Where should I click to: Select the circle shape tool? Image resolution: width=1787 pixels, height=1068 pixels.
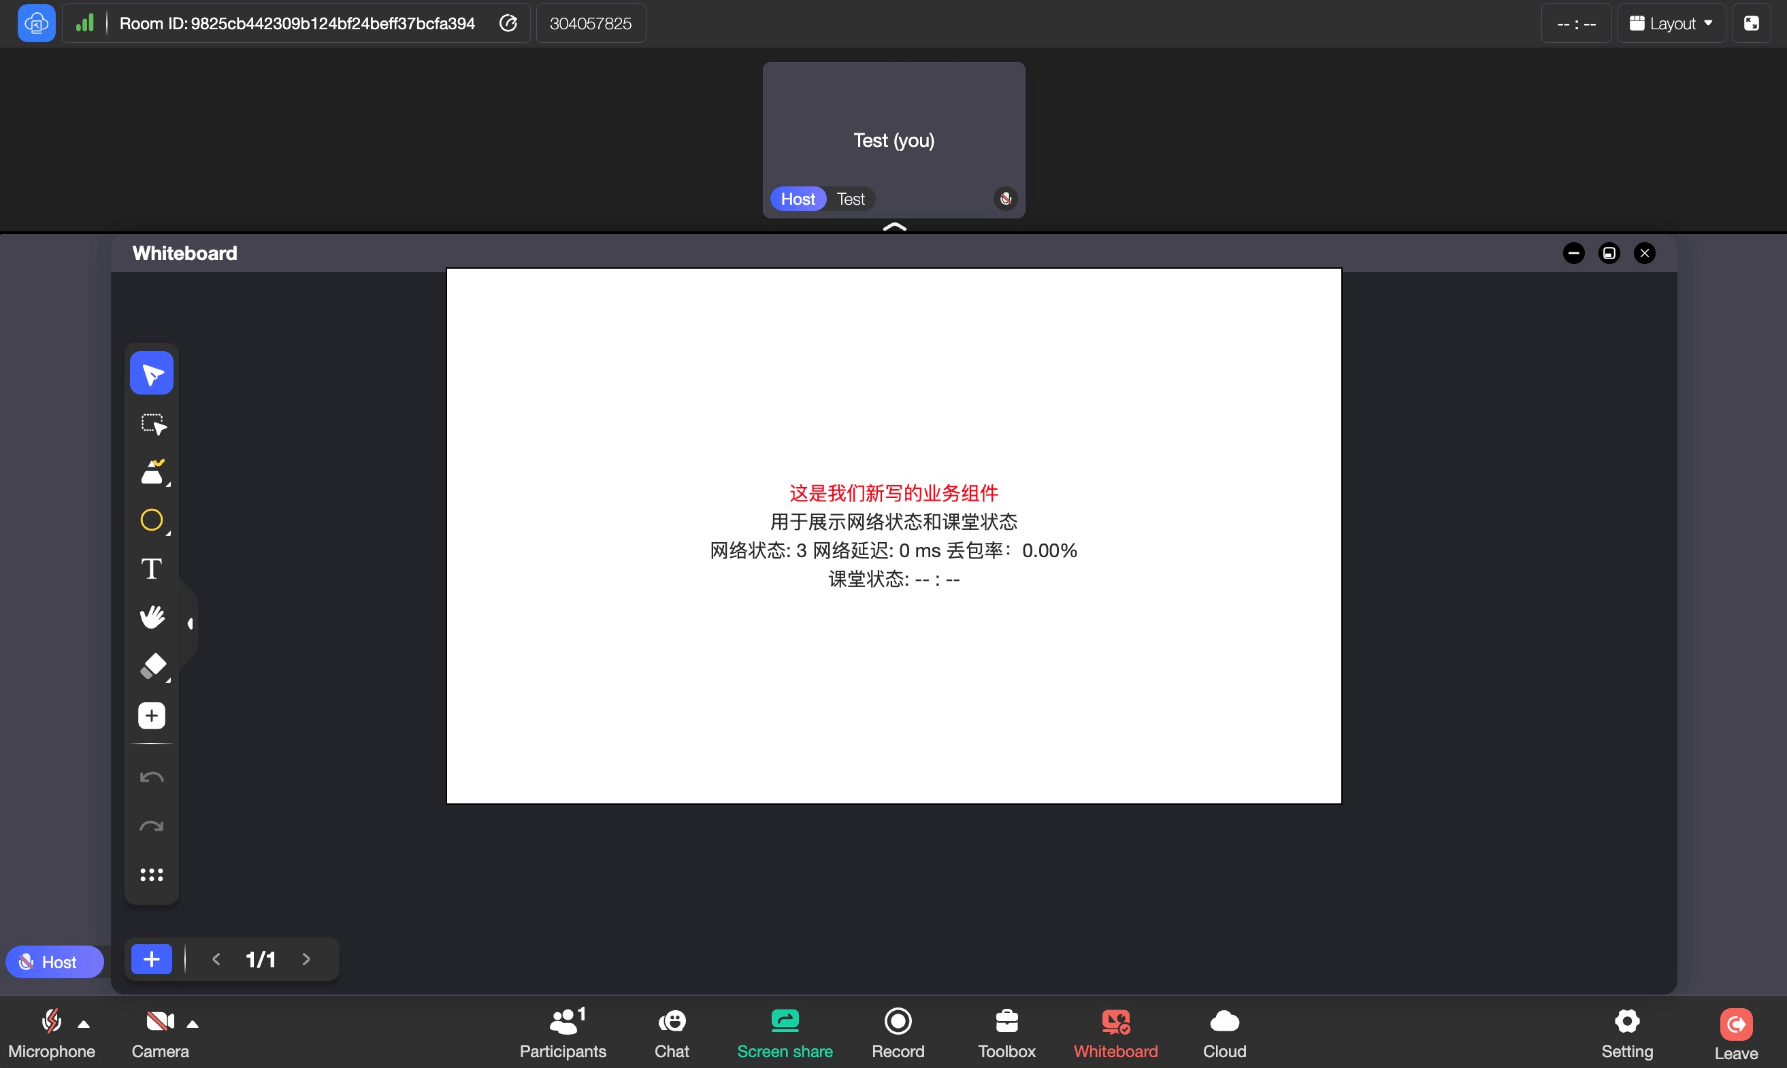click(152, 520)
